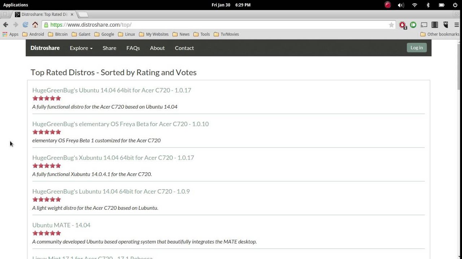
Task: Open the power session menu icon
Action: point(455,5)
